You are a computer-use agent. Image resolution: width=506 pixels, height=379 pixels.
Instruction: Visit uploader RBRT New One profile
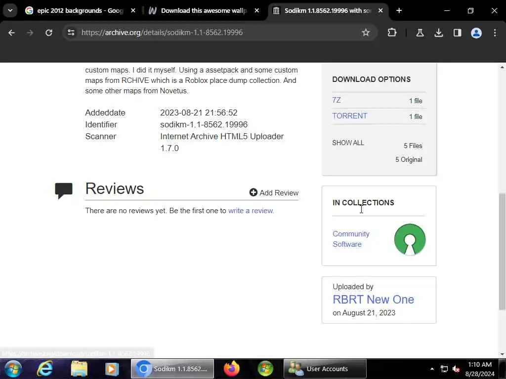tap(374, 300)
